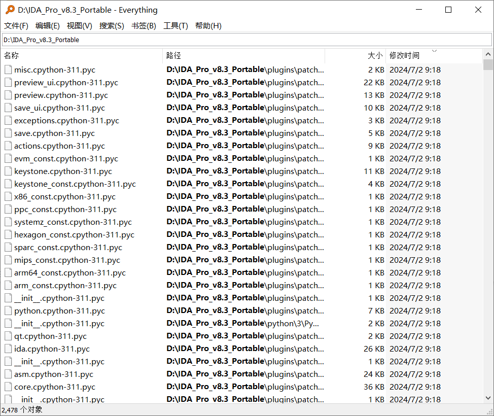Click file icon next to sparc_const.cpython-311.pyc
Image resolution: width=494 pixels, height=416 pixels.
8,247
